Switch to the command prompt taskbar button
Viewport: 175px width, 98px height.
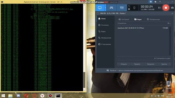(58, 96)
